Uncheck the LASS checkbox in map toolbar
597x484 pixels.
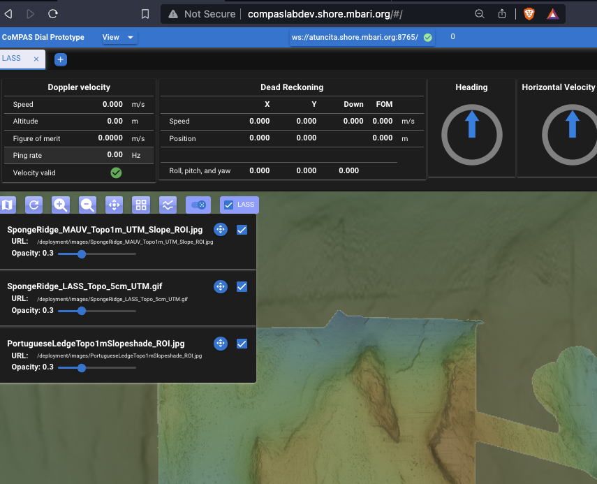tap(228, 205)
